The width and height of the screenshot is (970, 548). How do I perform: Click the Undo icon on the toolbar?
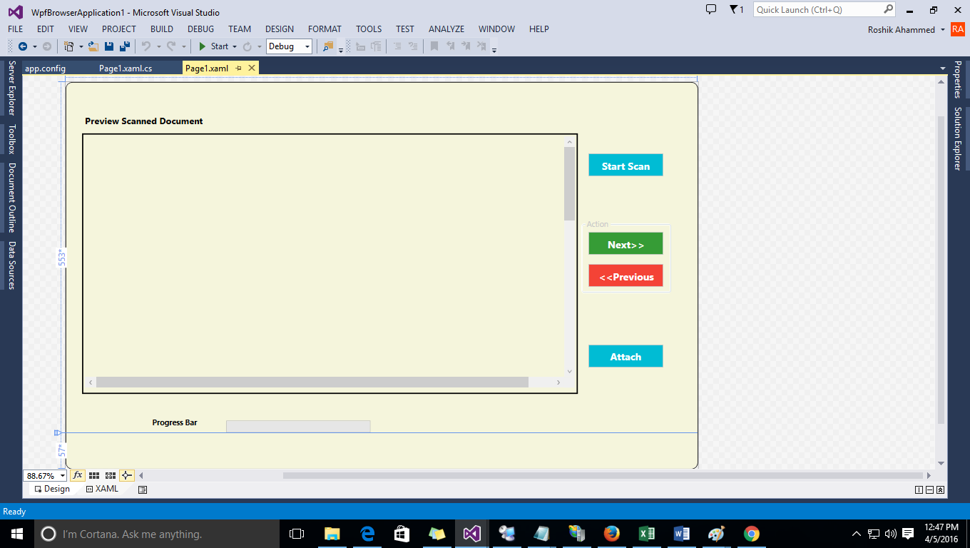[x=145, y=46]
